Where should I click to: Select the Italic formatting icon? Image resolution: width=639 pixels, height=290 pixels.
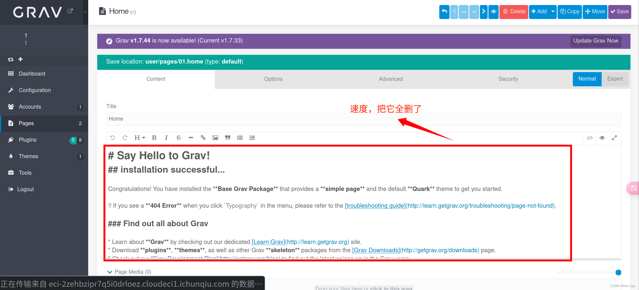tap(166, 137)
